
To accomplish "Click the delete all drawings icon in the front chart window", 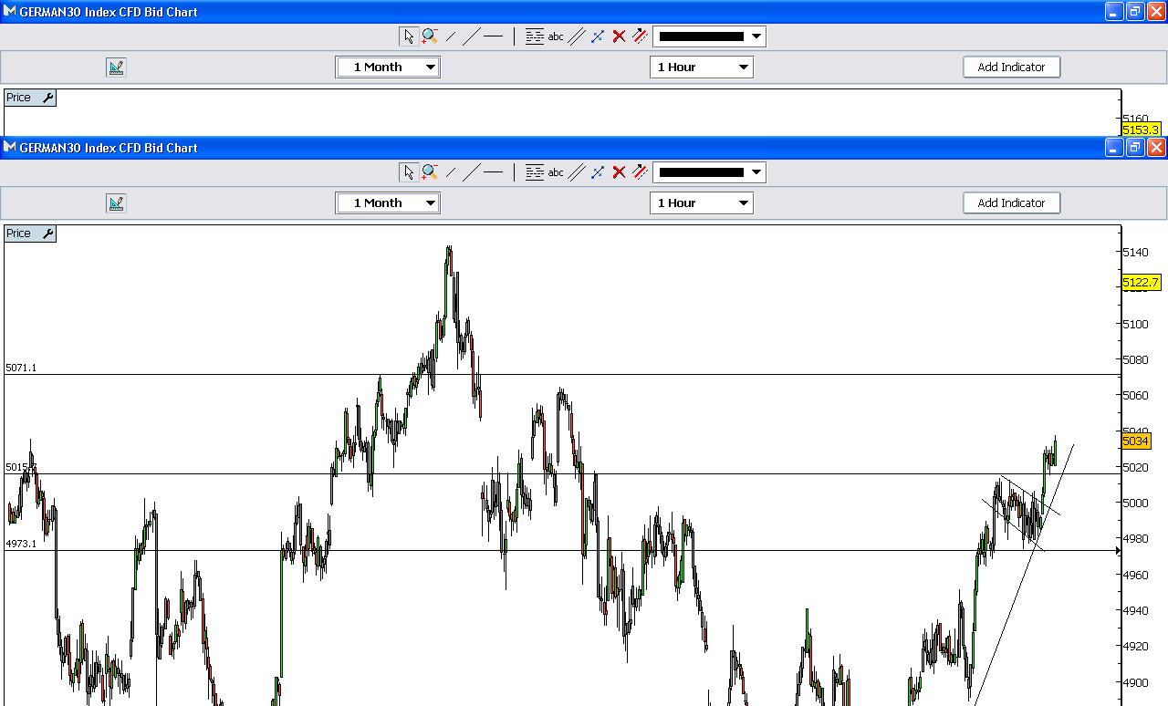I will point(640,172).
